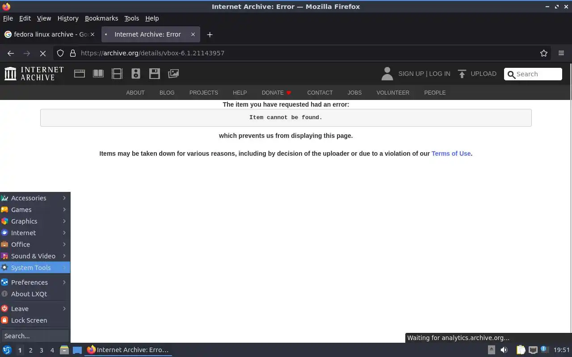Bookmark this page with the star
572x357 pixels.
click(544, 53)
